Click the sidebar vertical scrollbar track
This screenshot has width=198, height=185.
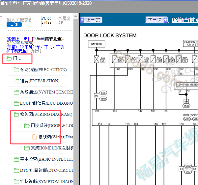(75, 101)
